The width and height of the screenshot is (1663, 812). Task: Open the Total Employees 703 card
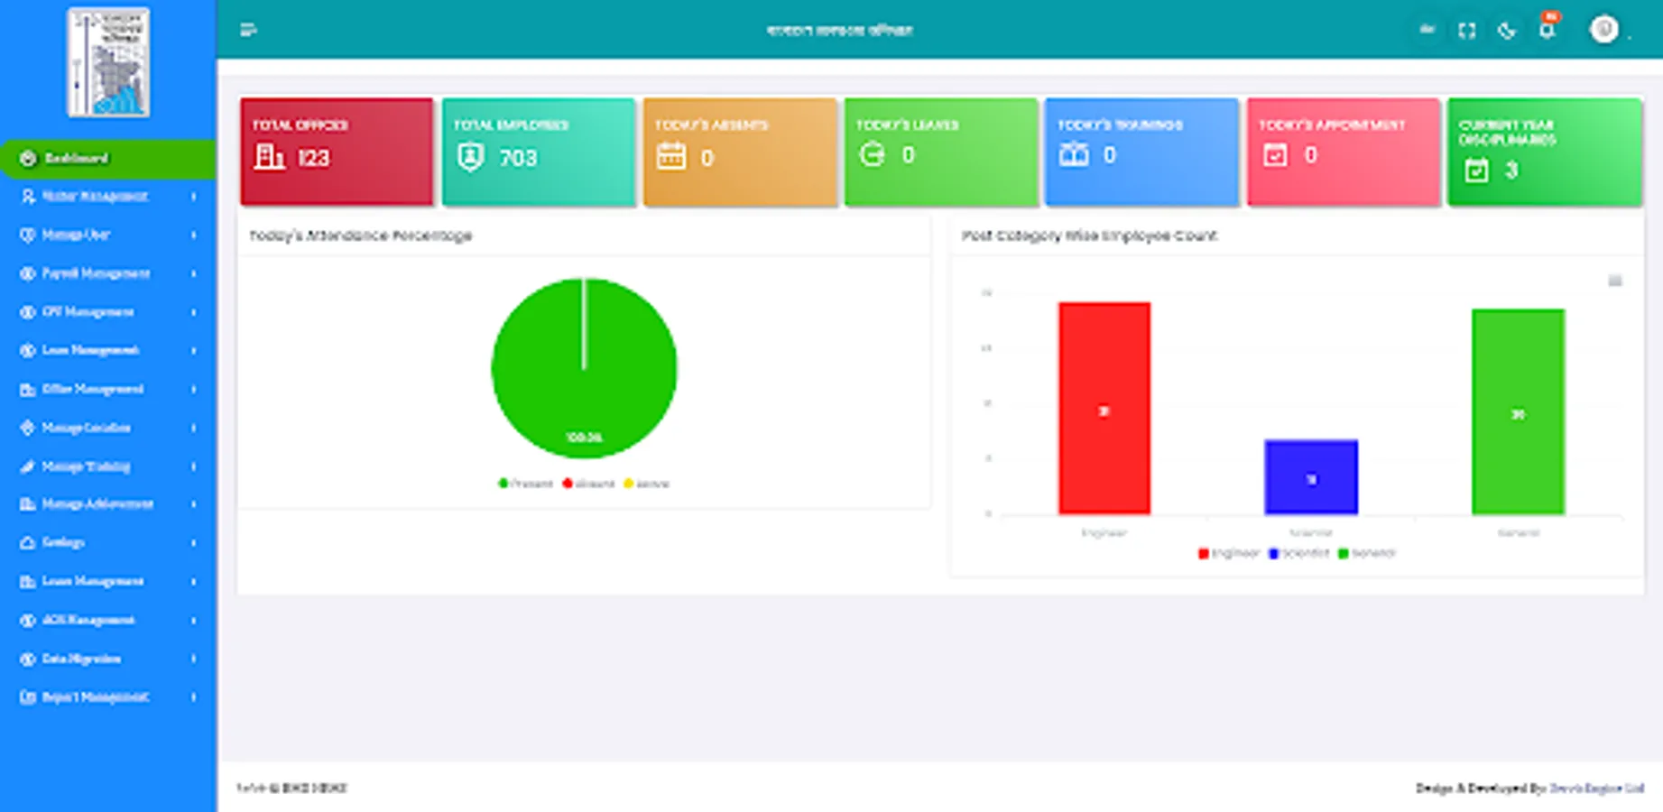[x=539, y=151]
